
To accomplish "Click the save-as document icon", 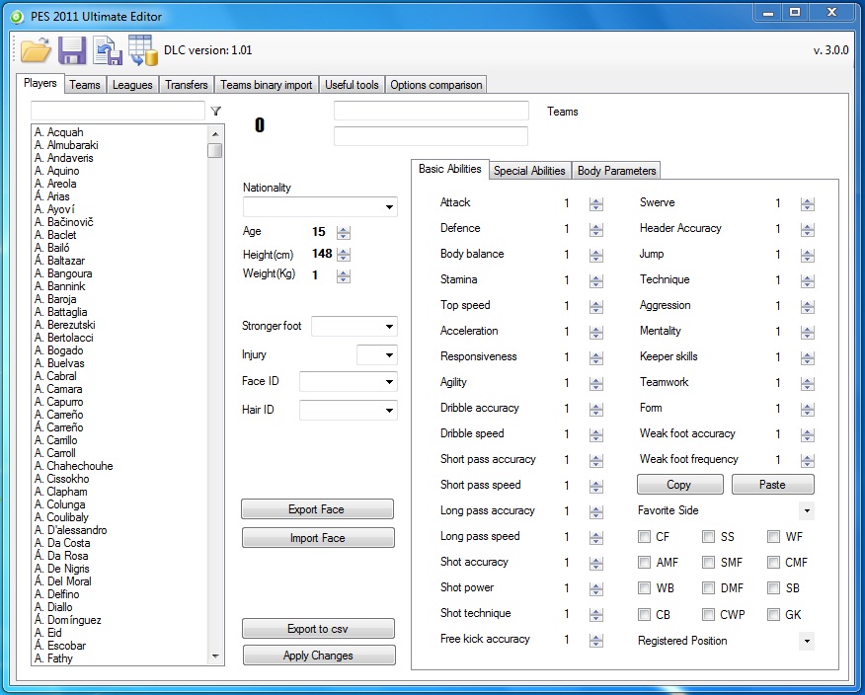I will (x=107, y=50).
